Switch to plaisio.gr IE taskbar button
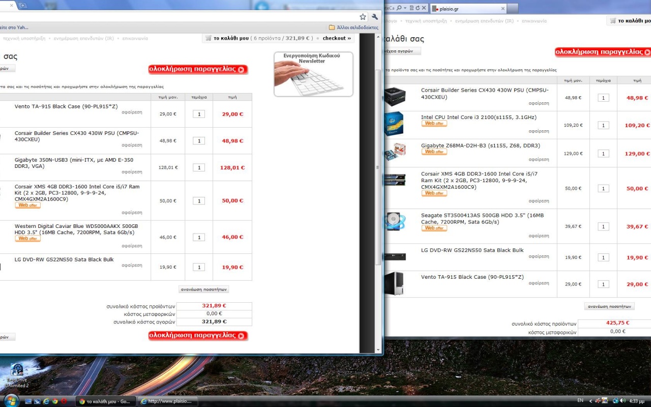Image resolution: width=651 pixels, height=407 pixels. coord(167,401)
